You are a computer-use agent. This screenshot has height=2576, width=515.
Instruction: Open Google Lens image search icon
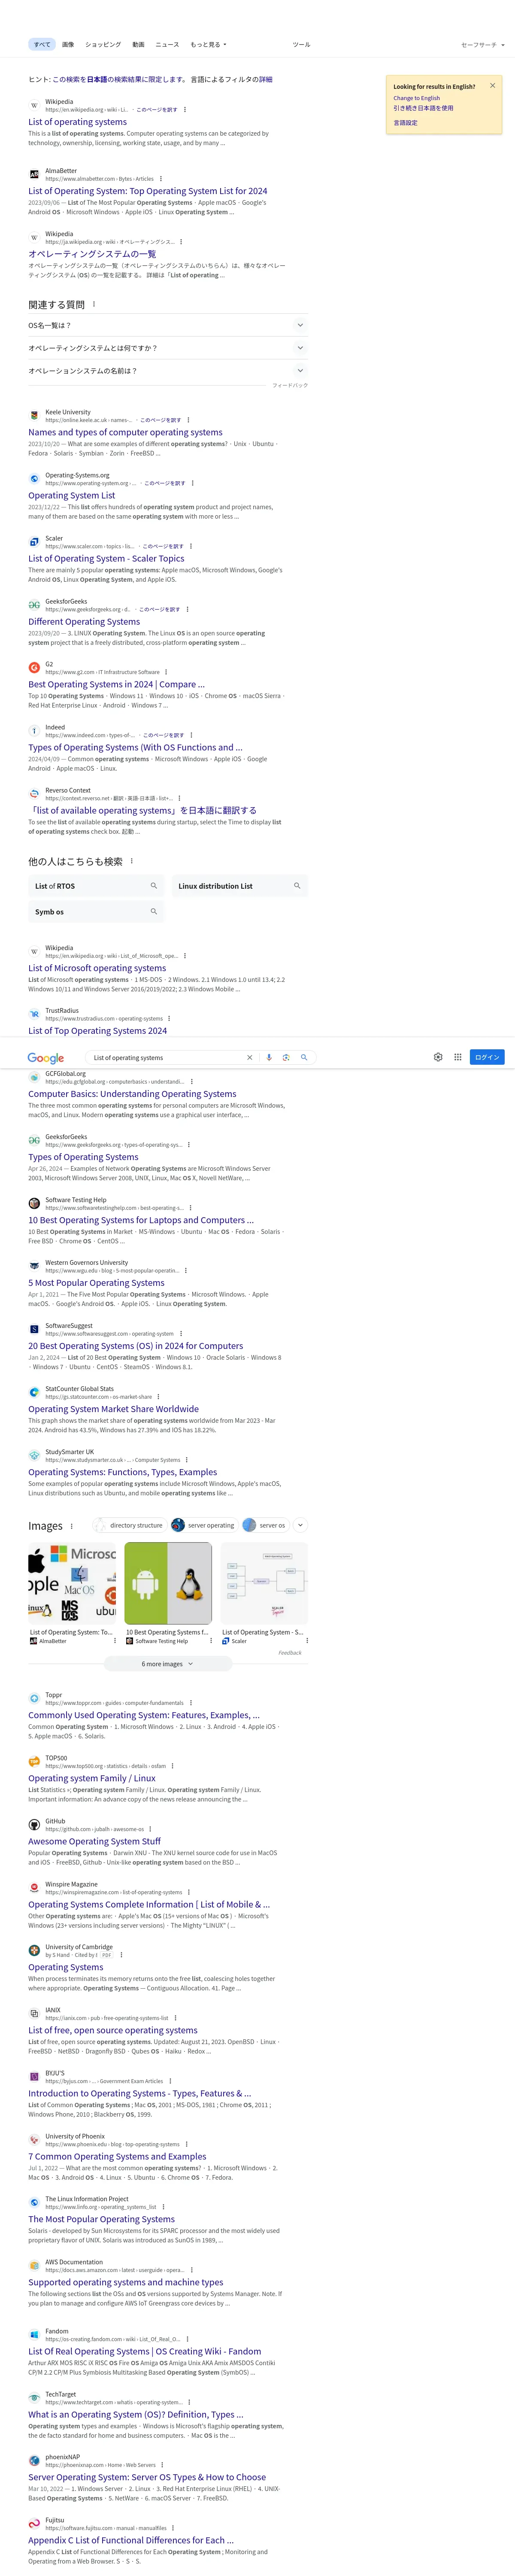click(x=286, y=1057)
